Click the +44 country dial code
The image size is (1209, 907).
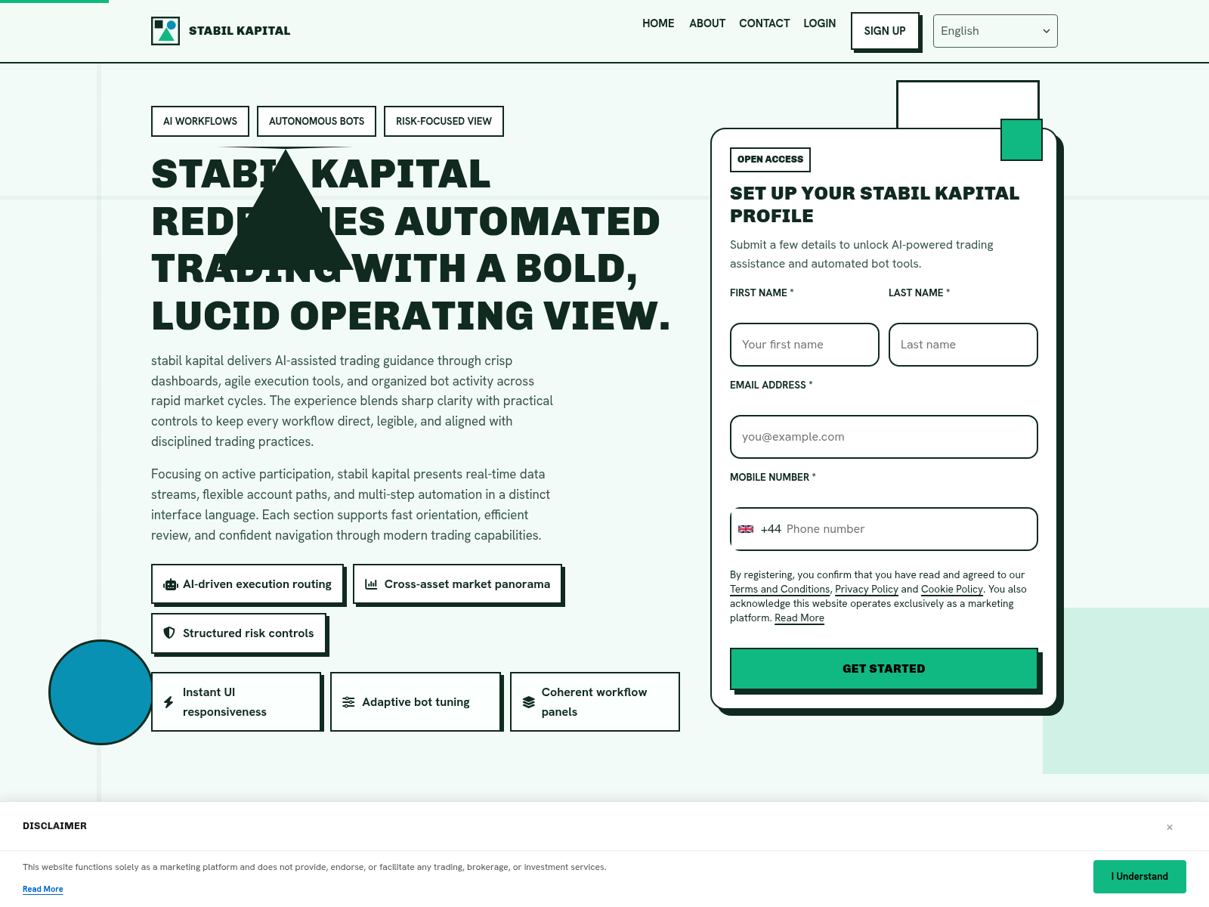point(771,529)
